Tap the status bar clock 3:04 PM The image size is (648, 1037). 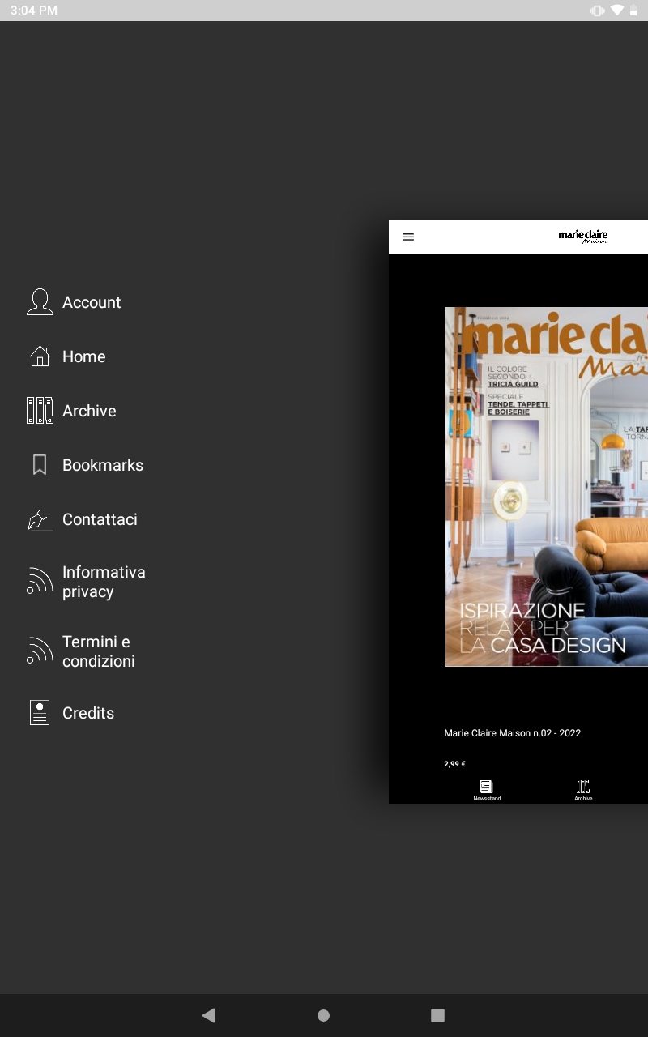(x=34, y=11)
